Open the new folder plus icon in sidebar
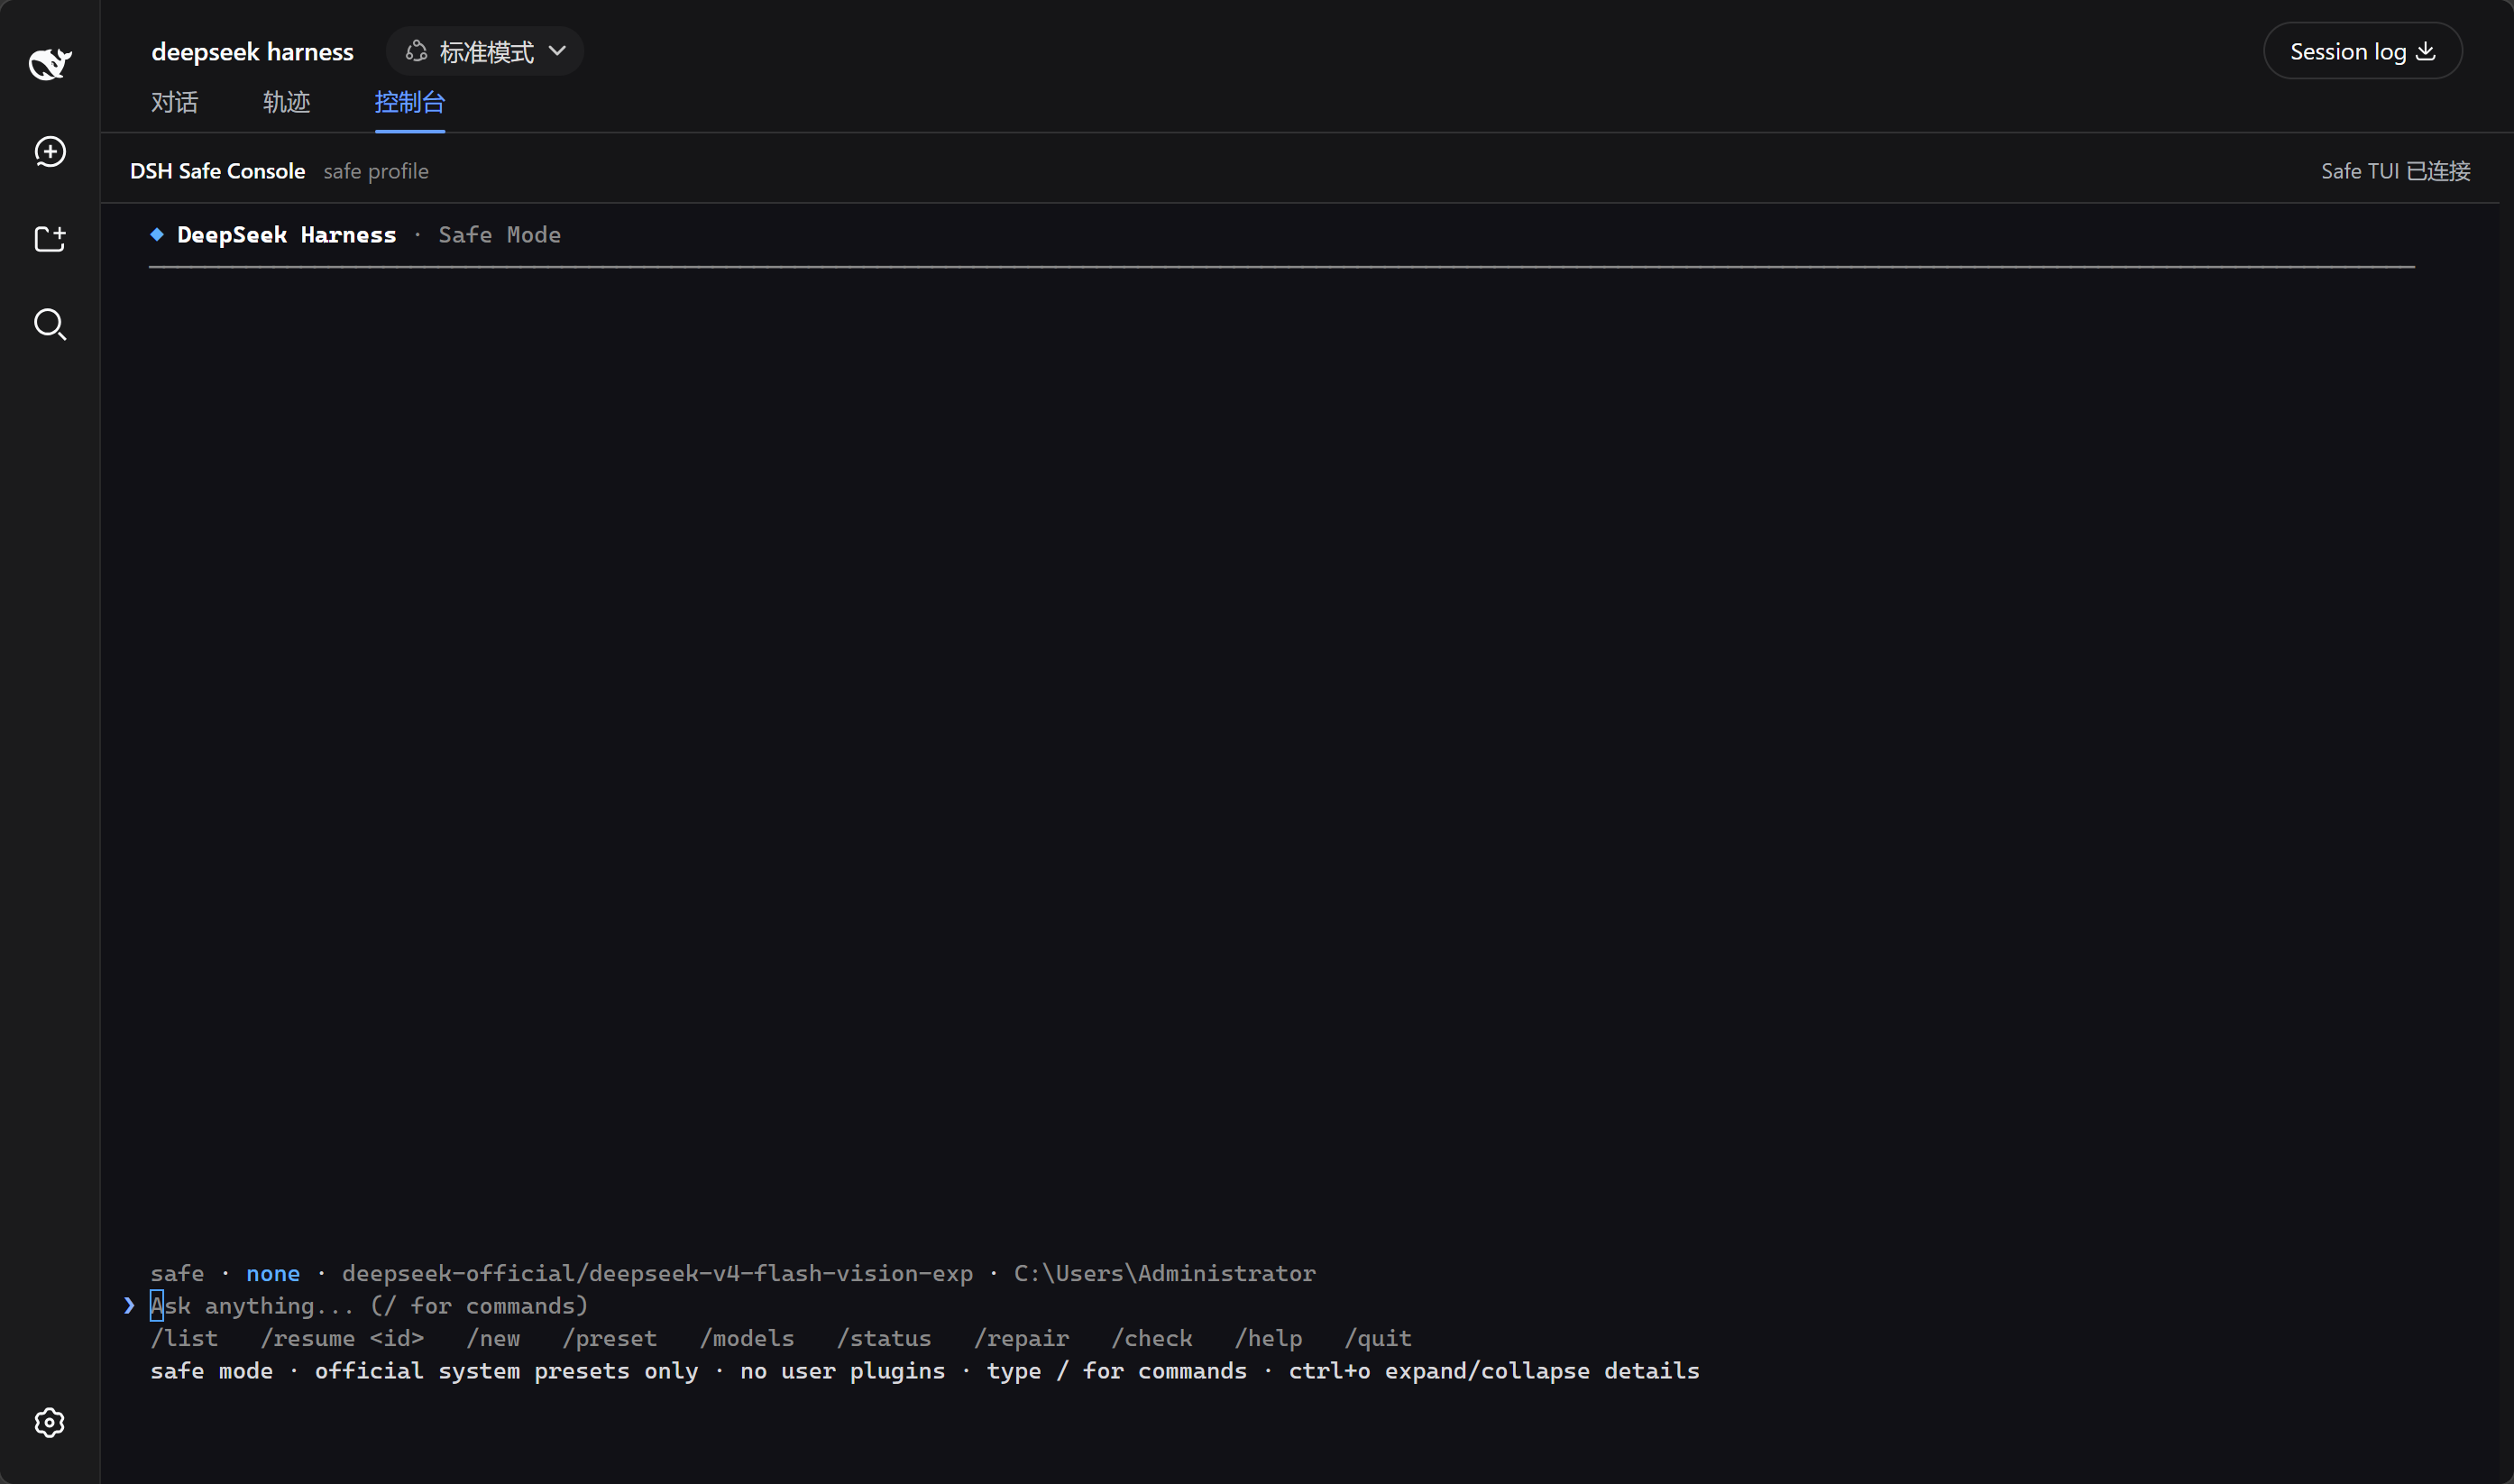The width and height of the screenshot is (2514, 1484). [x=50, y=238]
